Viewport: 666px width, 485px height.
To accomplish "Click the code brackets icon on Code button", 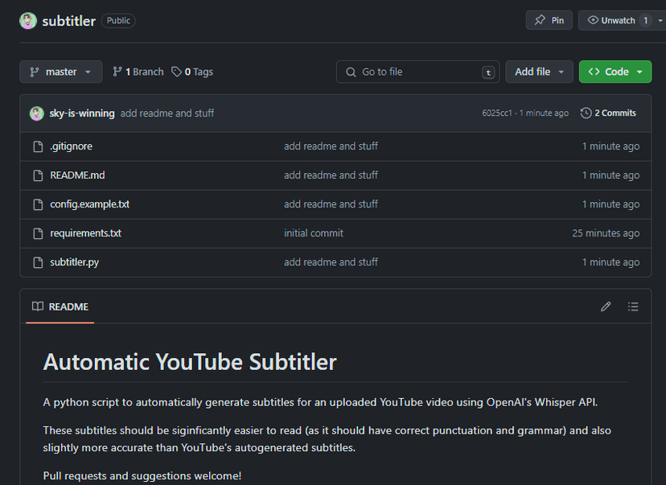I will pos(594,72).
